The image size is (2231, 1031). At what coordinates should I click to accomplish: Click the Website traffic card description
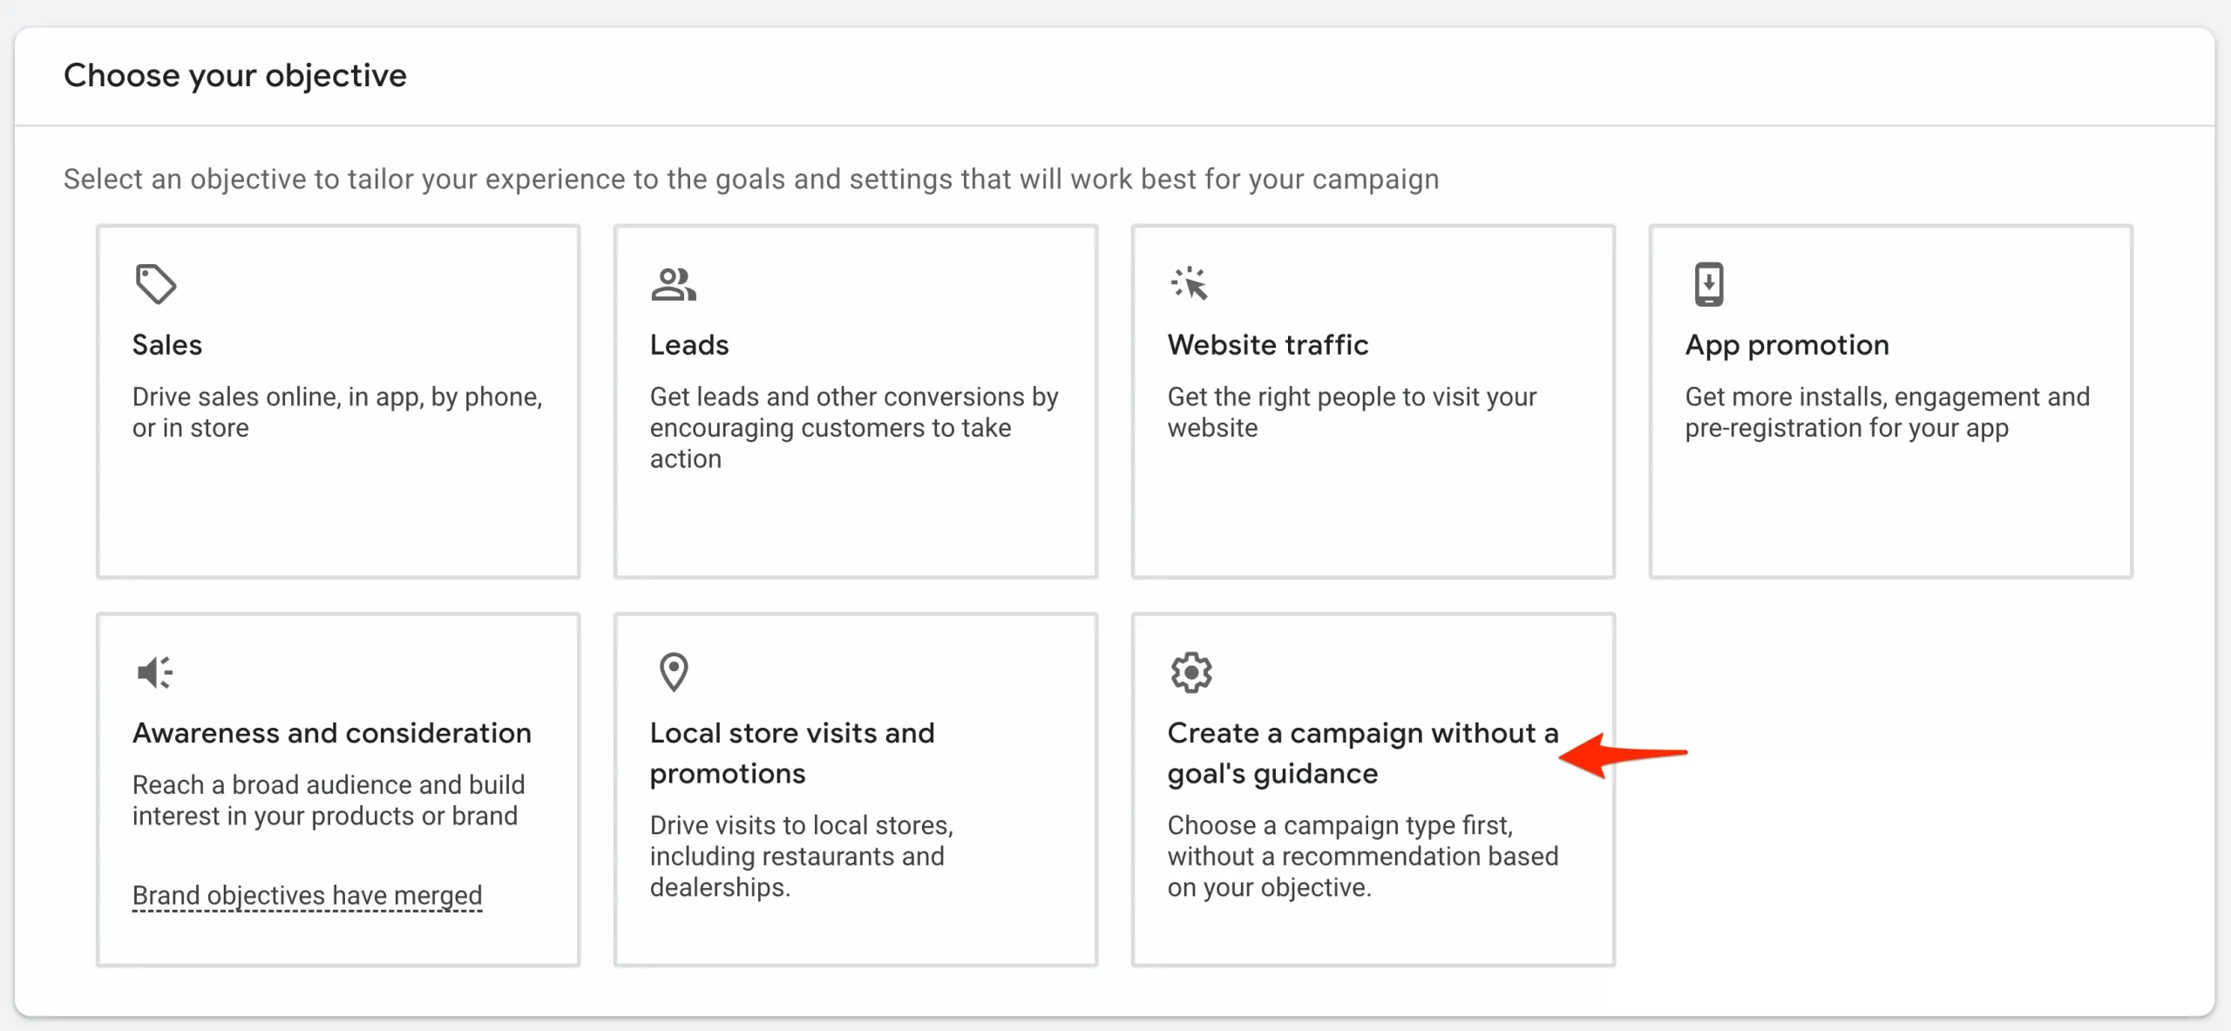coord(1352,412)
